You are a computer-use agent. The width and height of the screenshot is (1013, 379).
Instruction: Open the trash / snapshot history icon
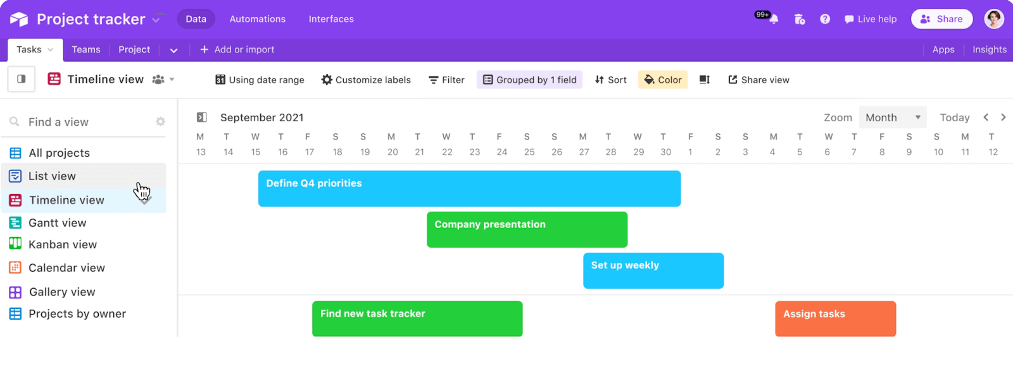(799, 18)
